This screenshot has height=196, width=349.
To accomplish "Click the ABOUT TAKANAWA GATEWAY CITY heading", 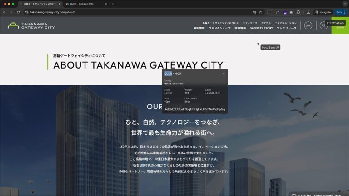I will pos(138,65).
